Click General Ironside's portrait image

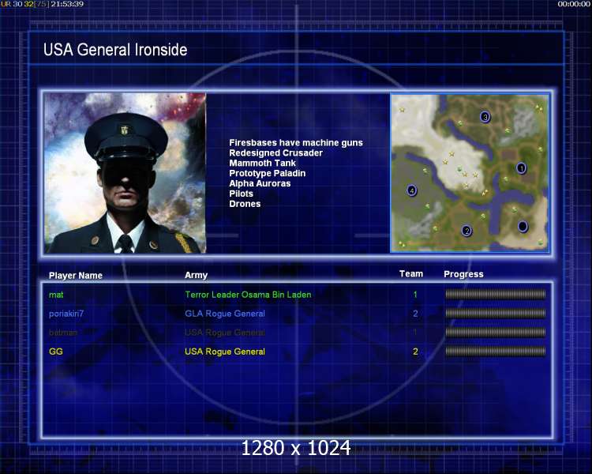tap(126, 173)
